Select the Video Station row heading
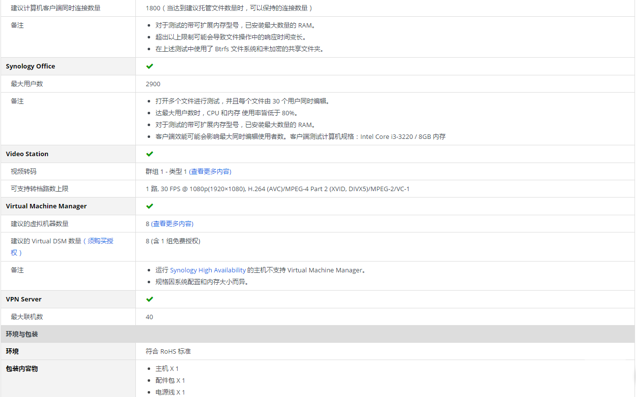 [x=27, y=154]
